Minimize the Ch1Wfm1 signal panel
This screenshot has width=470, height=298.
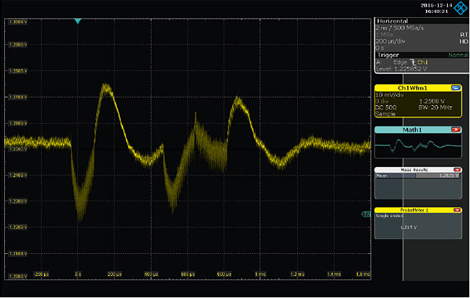tap(456, 88)
